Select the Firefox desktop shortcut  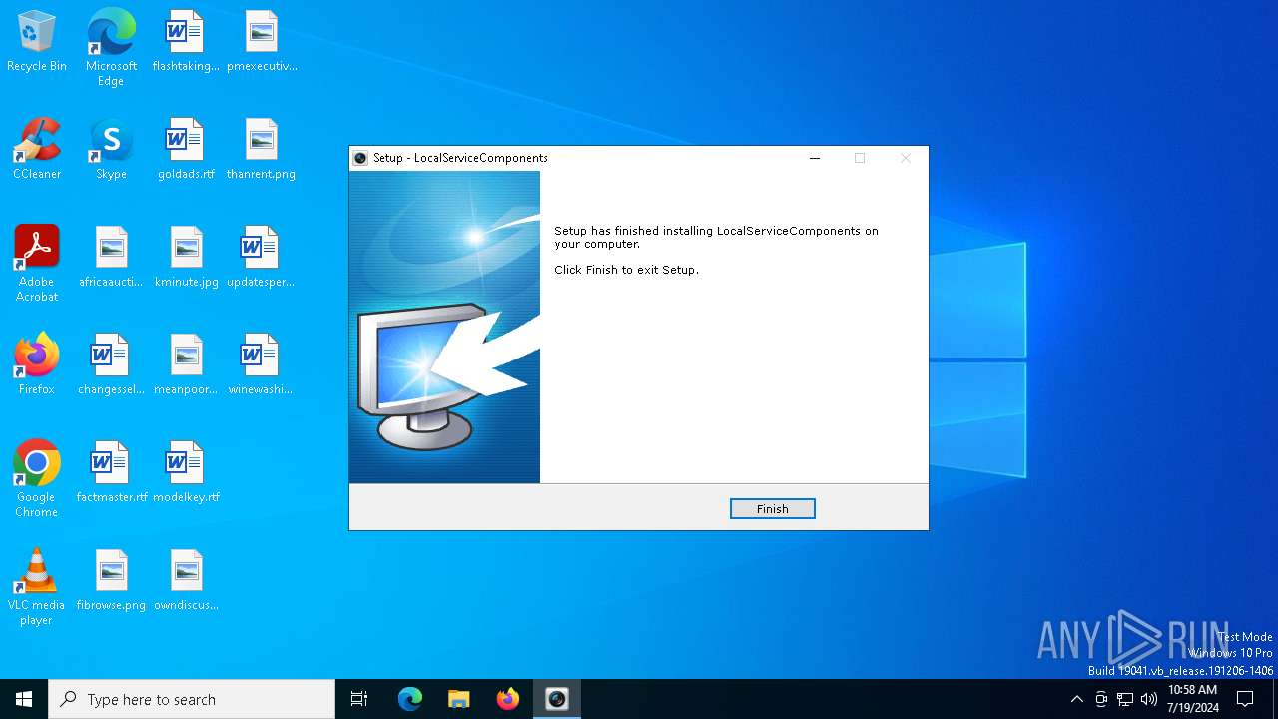pyautogui.click(x=37, y=365)
